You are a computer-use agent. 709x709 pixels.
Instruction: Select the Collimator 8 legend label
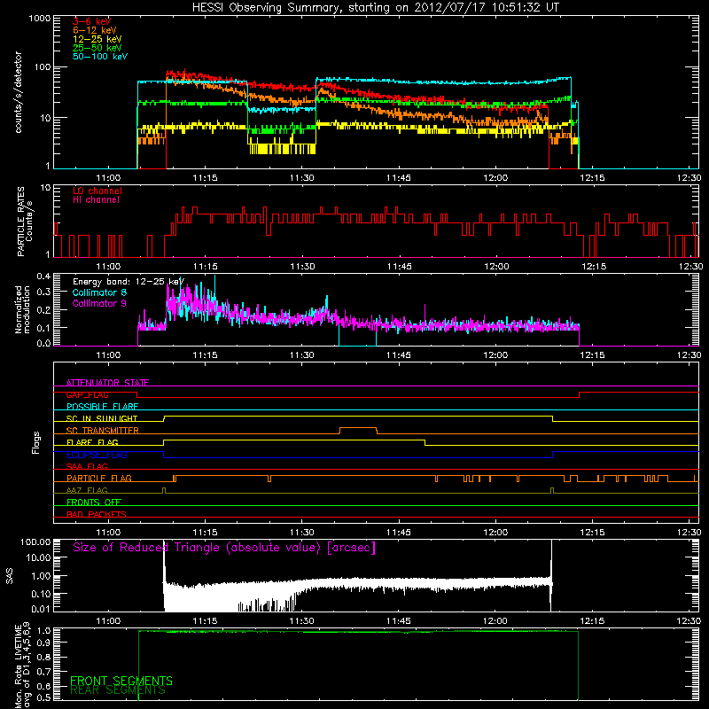coord(99,292)
